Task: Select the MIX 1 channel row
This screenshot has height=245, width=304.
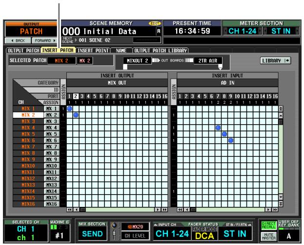Action: point(28,109)
